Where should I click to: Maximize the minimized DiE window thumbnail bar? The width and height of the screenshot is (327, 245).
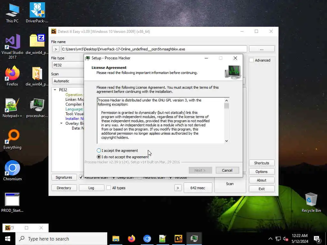coord(26,228)
